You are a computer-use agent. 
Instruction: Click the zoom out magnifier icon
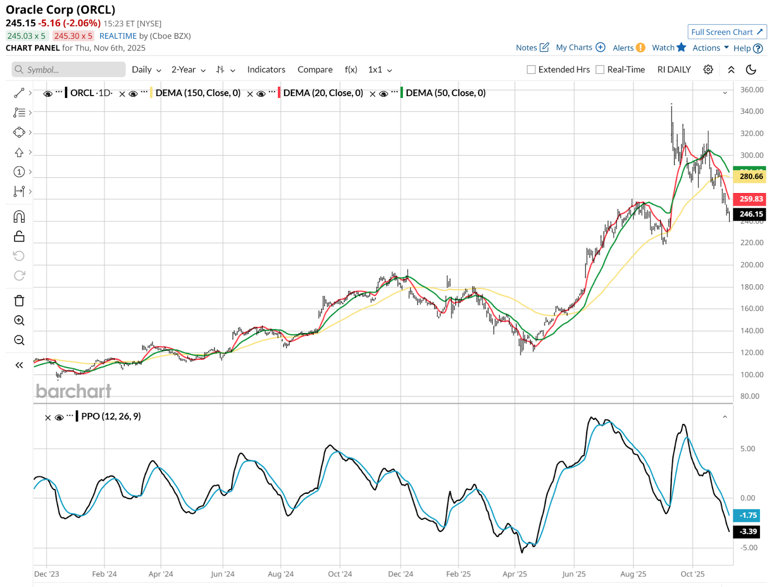19,340
